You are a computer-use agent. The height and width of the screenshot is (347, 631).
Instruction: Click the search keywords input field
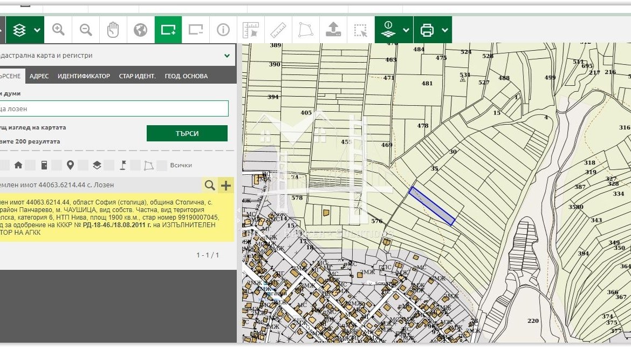(x=113, y=108)
